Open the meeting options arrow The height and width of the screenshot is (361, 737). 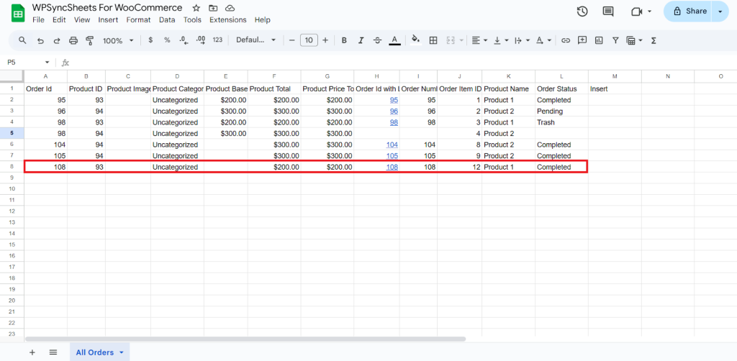coord(650,12)
